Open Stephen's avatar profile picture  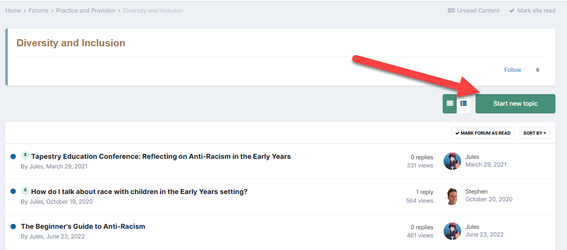pos(452,196)
